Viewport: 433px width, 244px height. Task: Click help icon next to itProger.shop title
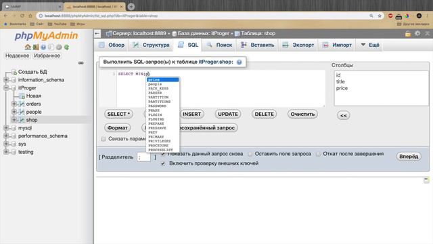click(239, 62)
